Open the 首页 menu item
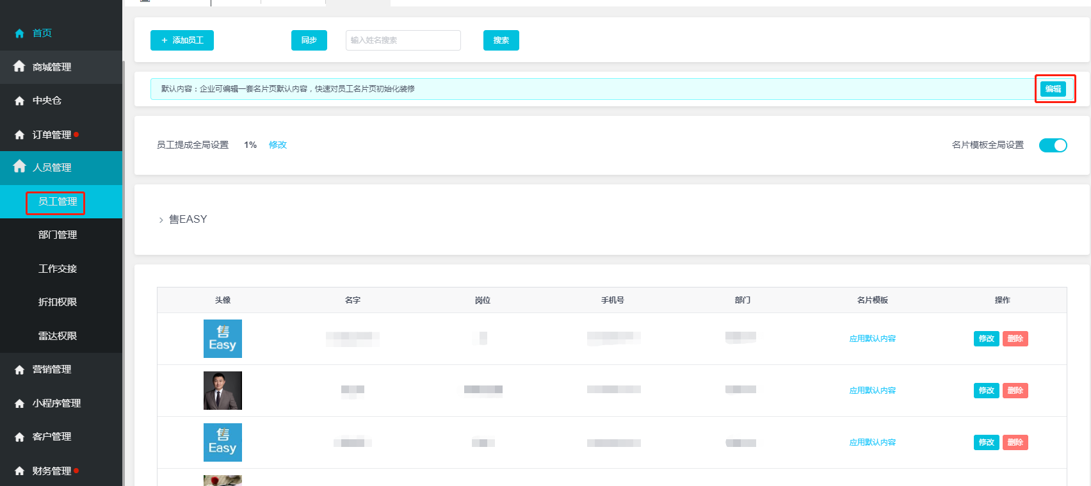 (x=61, y=33)
